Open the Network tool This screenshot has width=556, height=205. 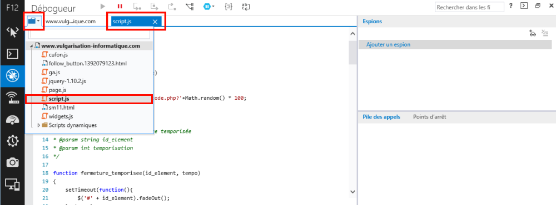coord(12,98)
